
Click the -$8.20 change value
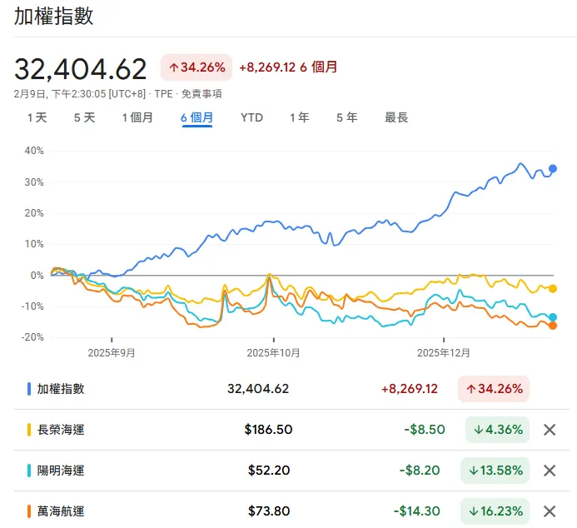pos(420,471)
